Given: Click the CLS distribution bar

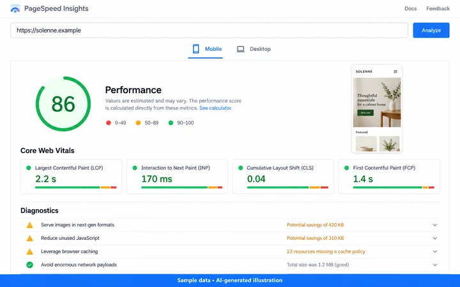Looking at the screenshot, I should click(287, 188).
